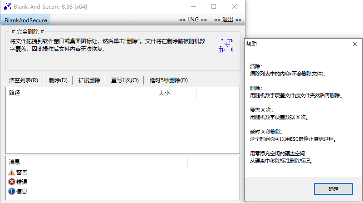Minimize the Blank And Secure window

192,7
